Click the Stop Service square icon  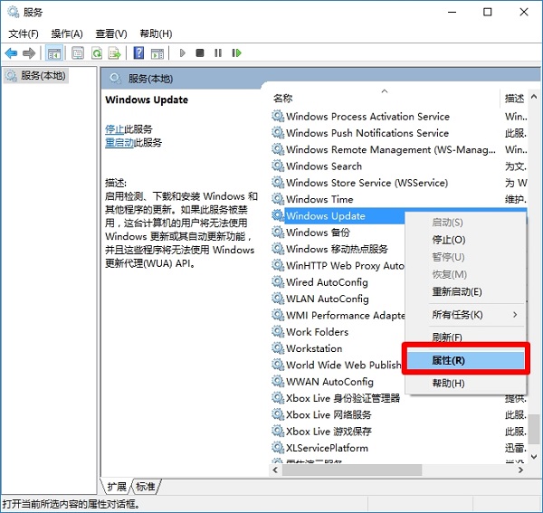pyautogui.click(x=200, y=53)
